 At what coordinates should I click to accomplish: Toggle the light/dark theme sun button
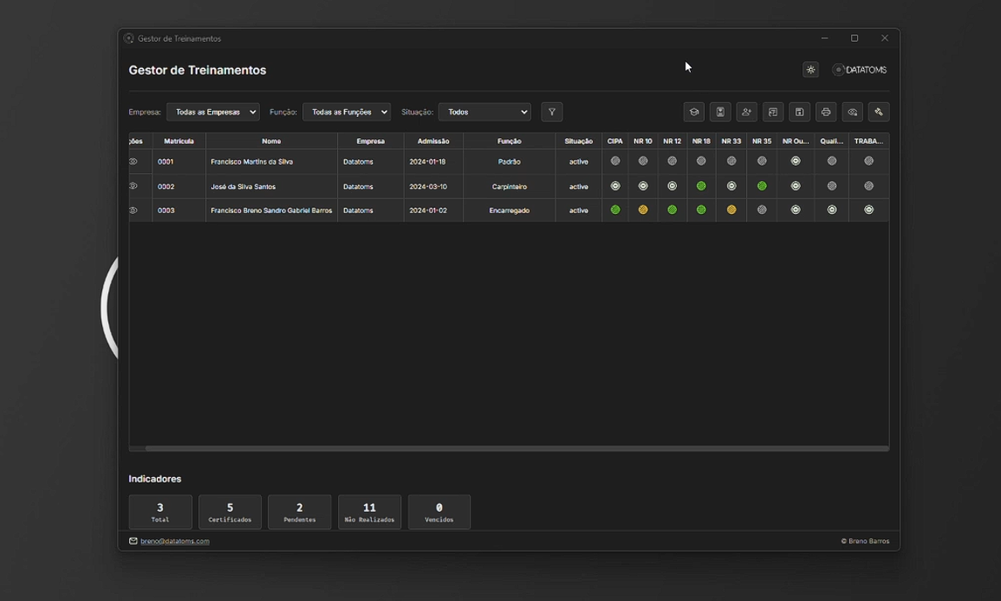click(x=810, y=69)
